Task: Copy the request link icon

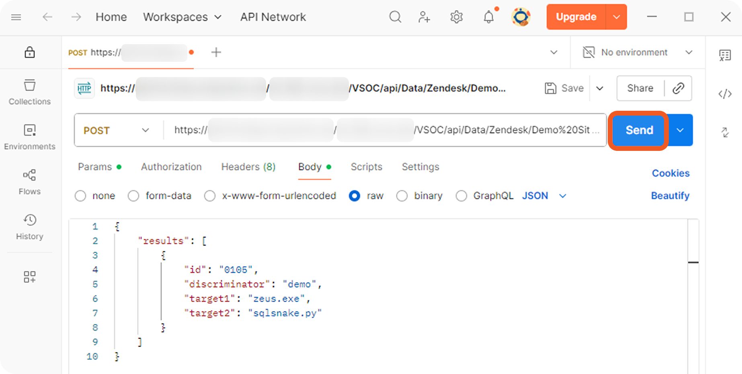Action: 678,88
